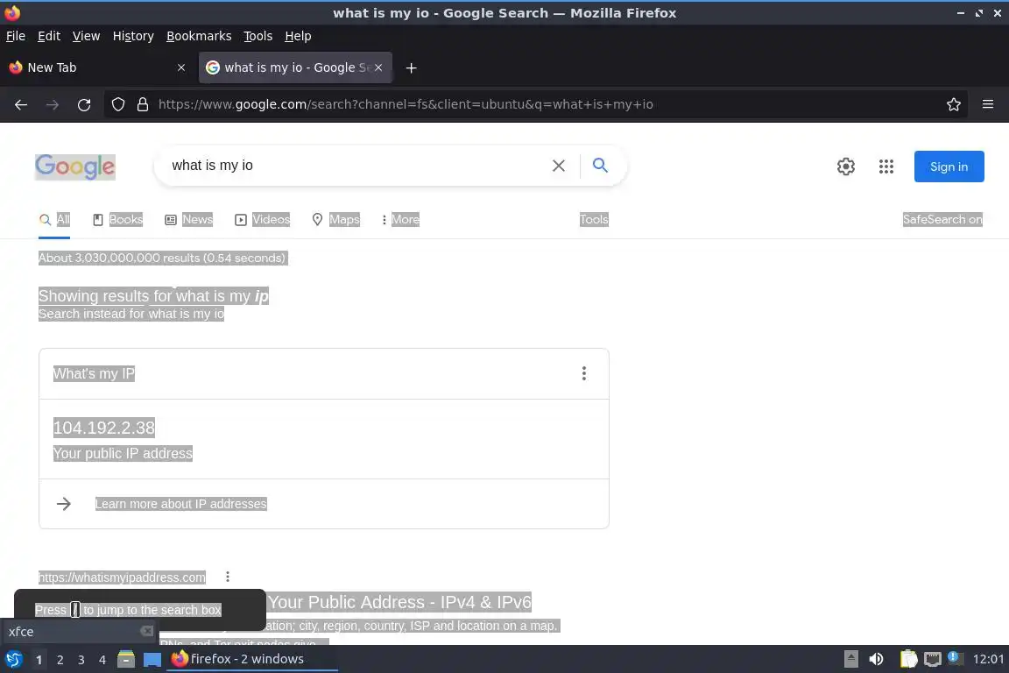Click in the Google search input field
The image size is (1009, 673).
[x=354, y=166]
